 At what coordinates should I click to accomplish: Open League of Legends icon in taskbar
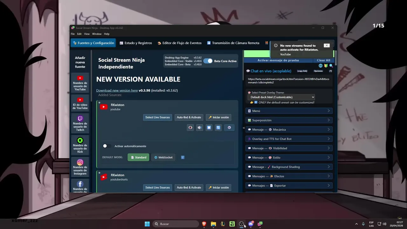(223, 224)
